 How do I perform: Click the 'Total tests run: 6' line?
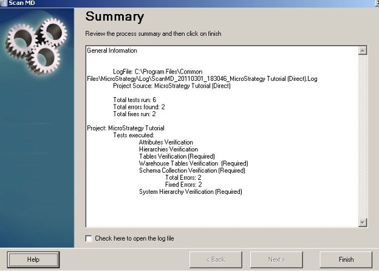[135, 100]
